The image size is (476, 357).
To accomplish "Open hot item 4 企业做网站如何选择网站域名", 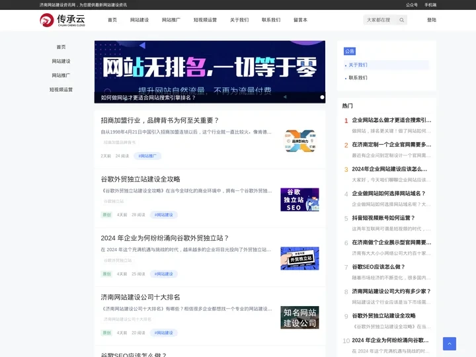I will tap(389, 194).
